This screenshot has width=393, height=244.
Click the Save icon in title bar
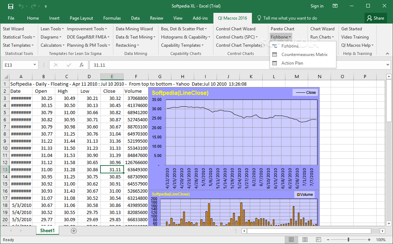point(10,6)
